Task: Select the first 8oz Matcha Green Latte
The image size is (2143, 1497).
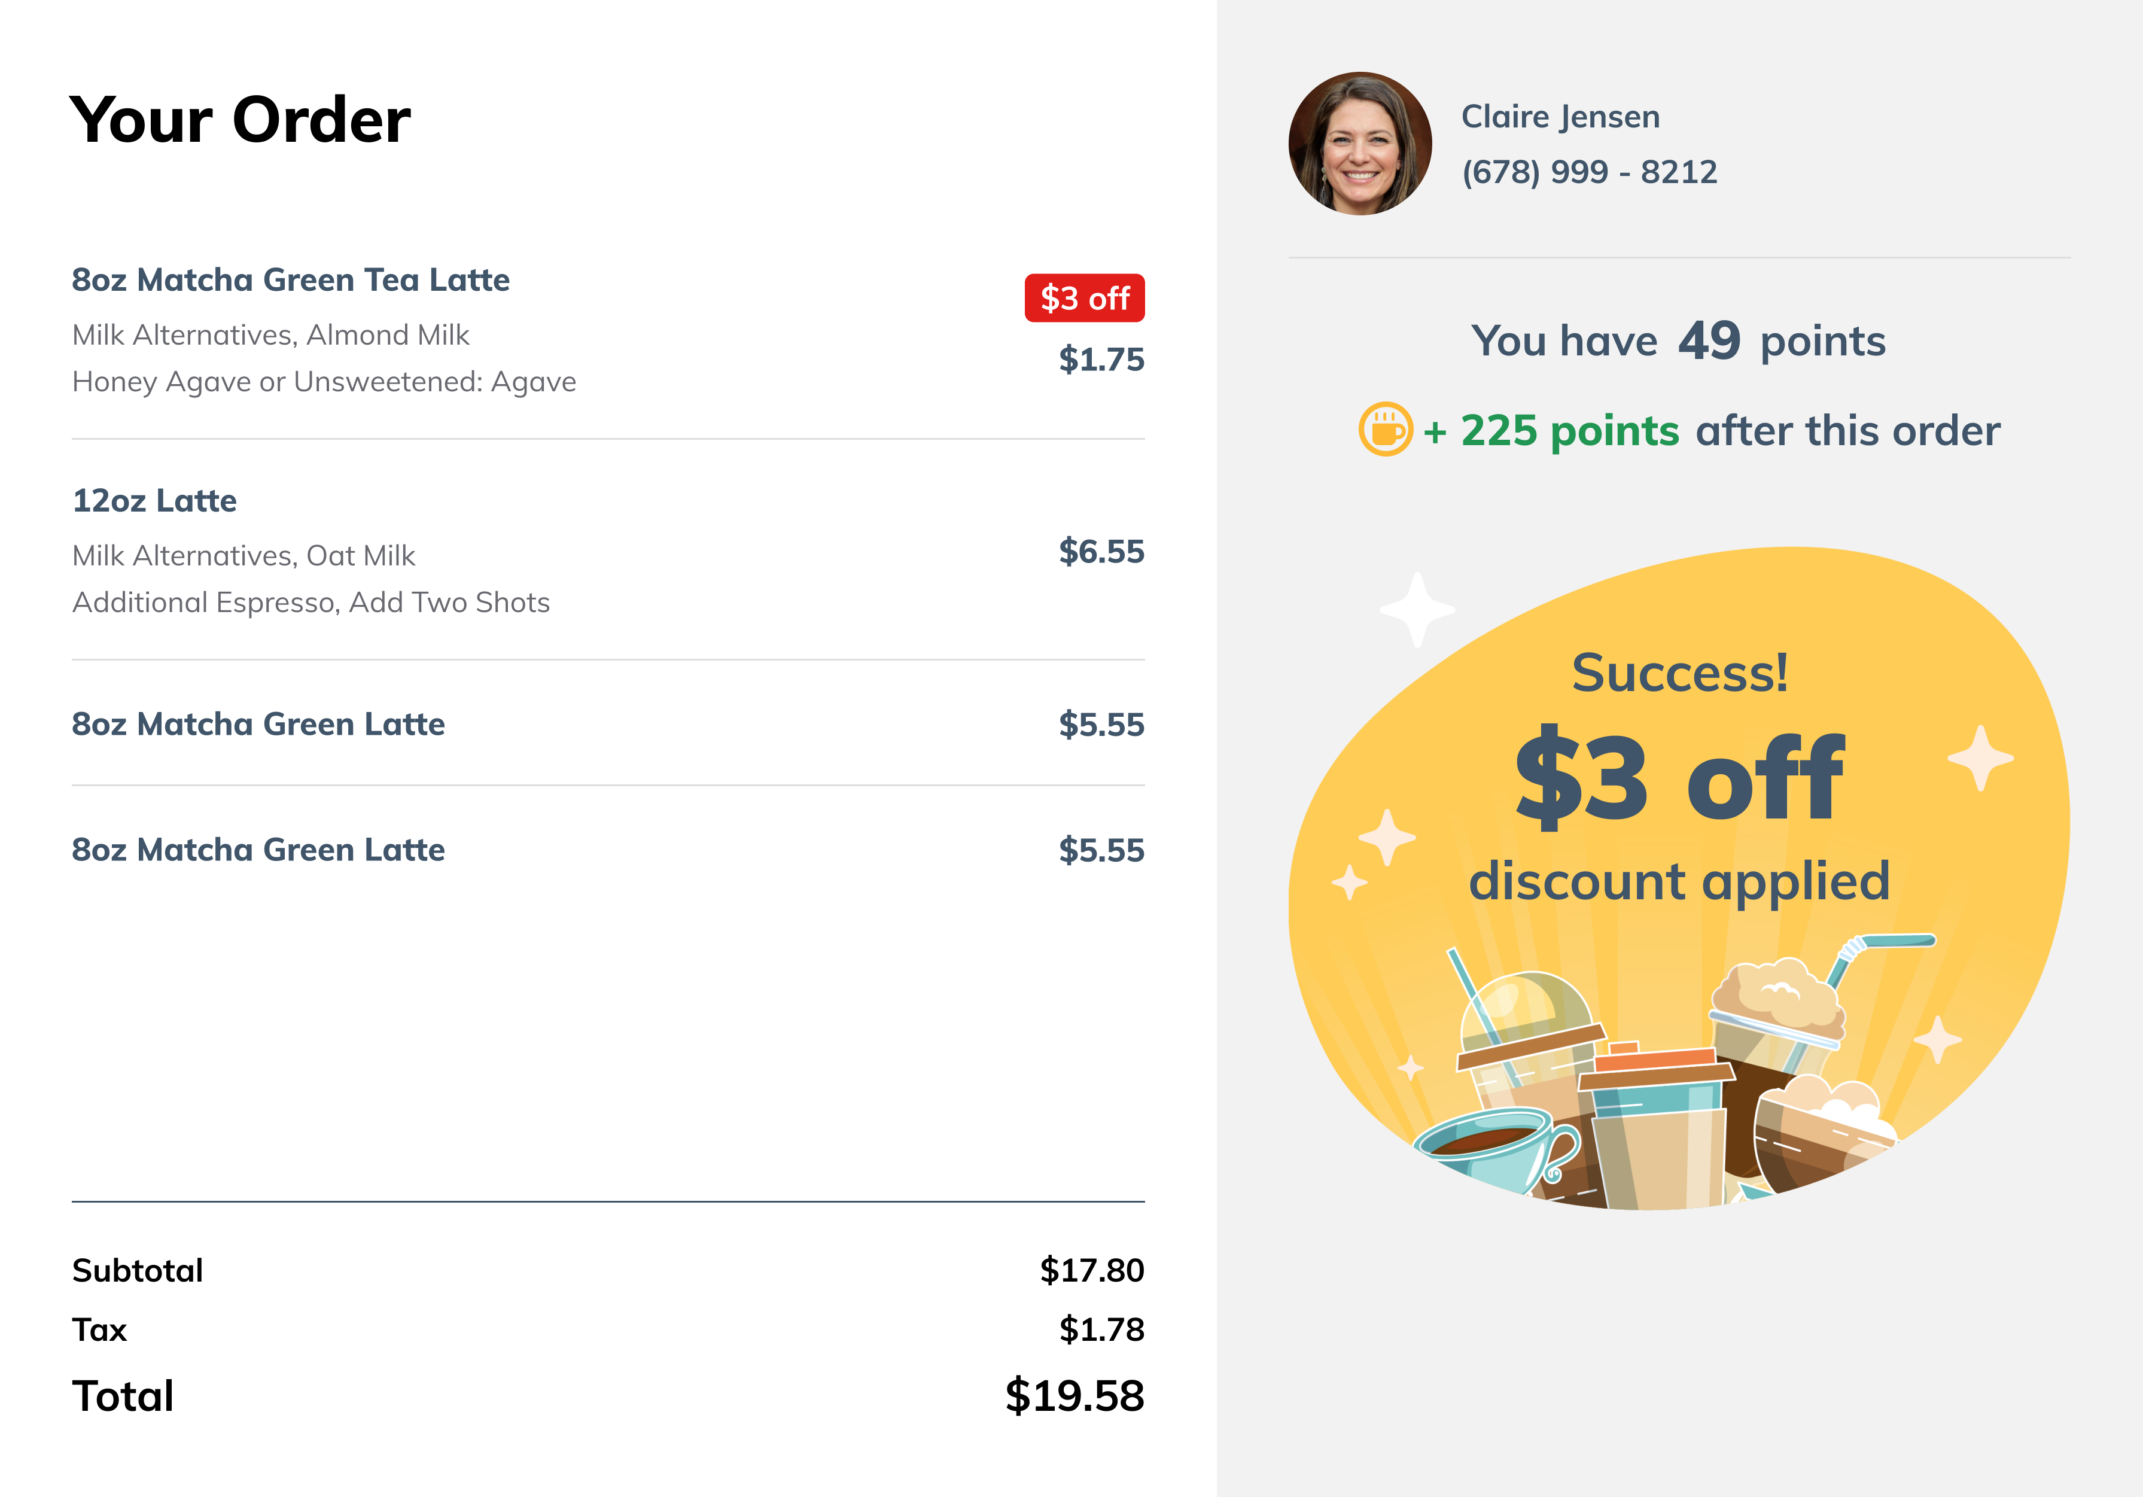Action: (x=258, y=723)
